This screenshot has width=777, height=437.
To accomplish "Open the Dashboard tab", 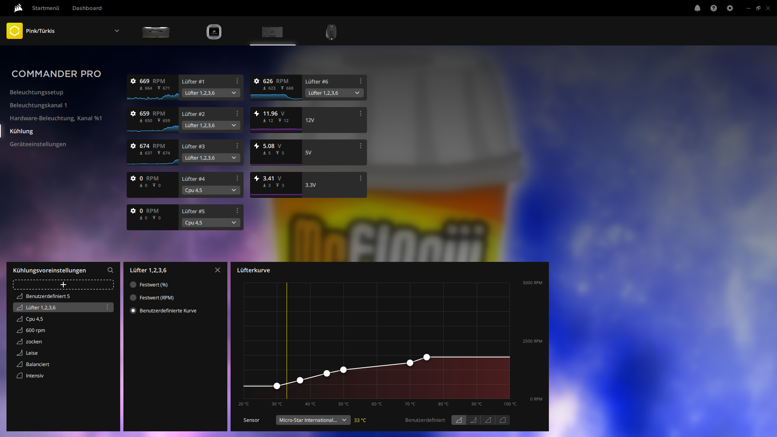I will click(x=87, y=8).
